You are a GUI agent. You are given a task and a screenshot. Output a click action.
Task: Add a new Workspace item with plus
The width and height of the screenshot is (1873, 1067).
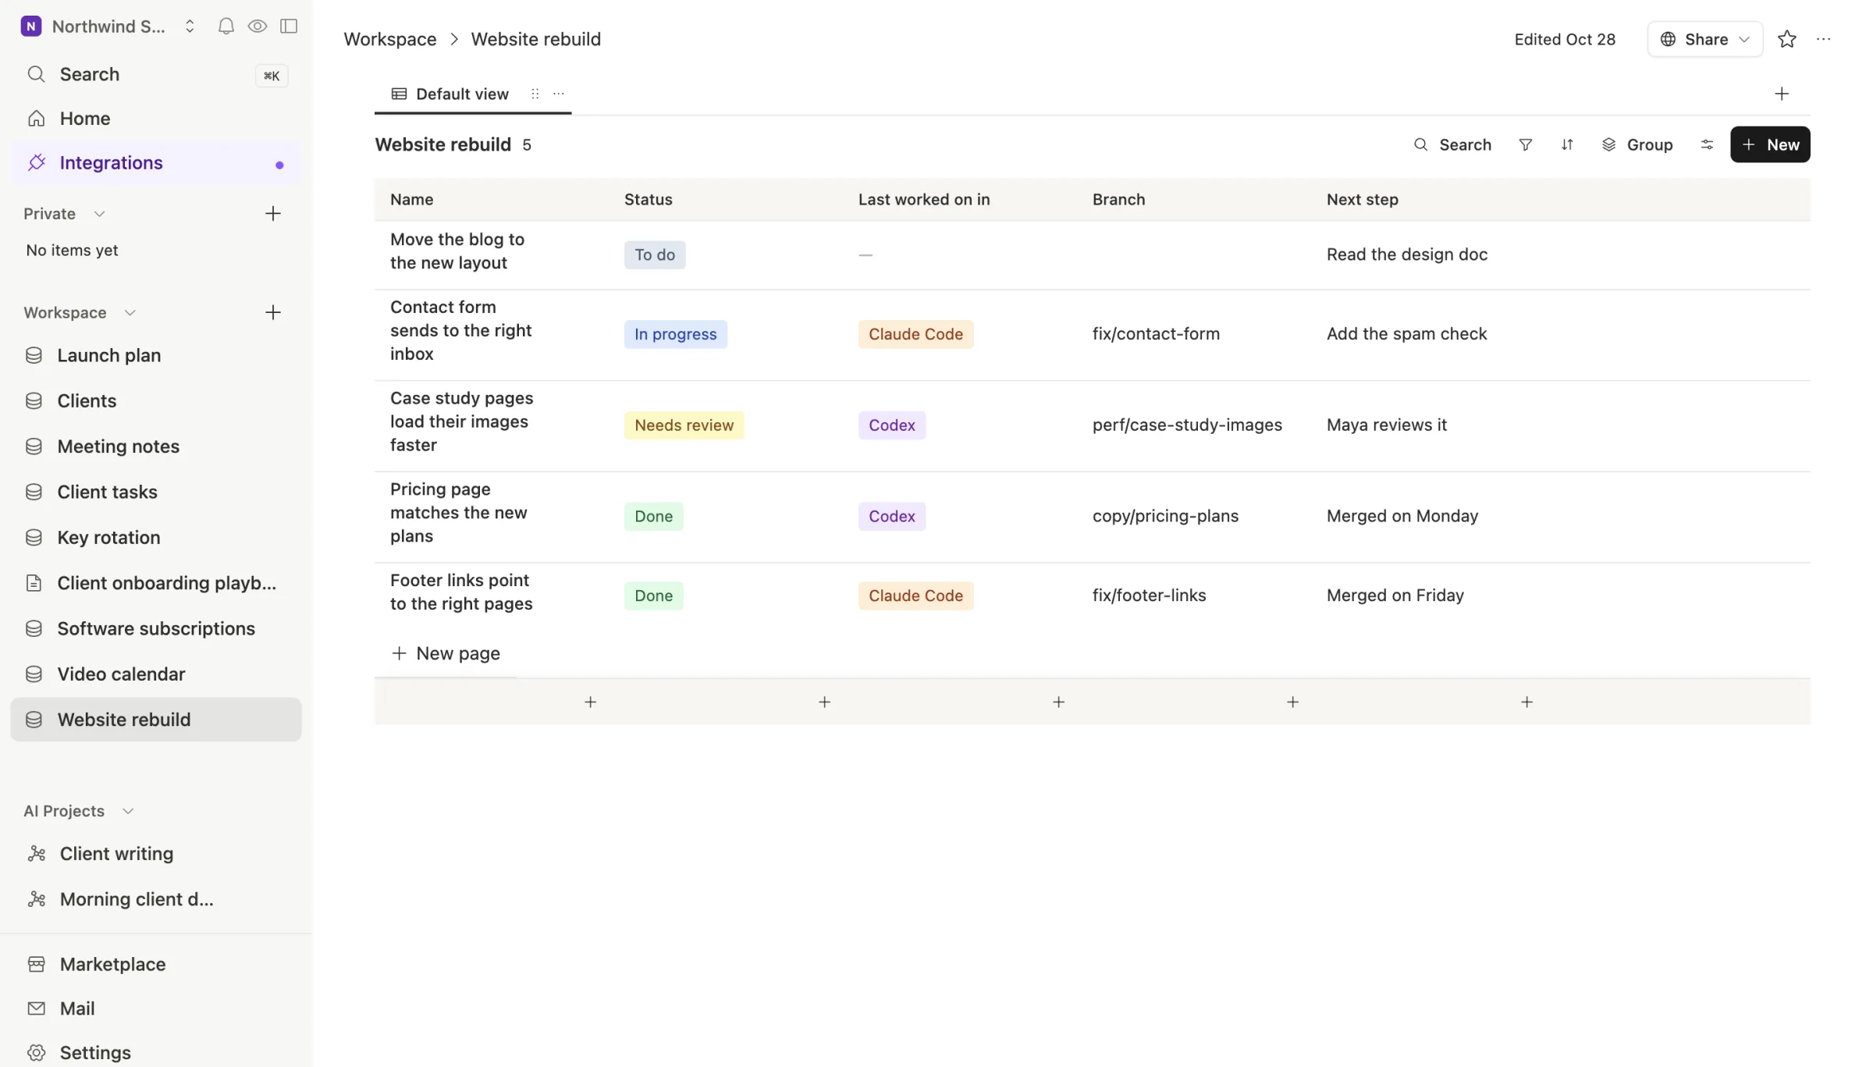pos(272,313)
